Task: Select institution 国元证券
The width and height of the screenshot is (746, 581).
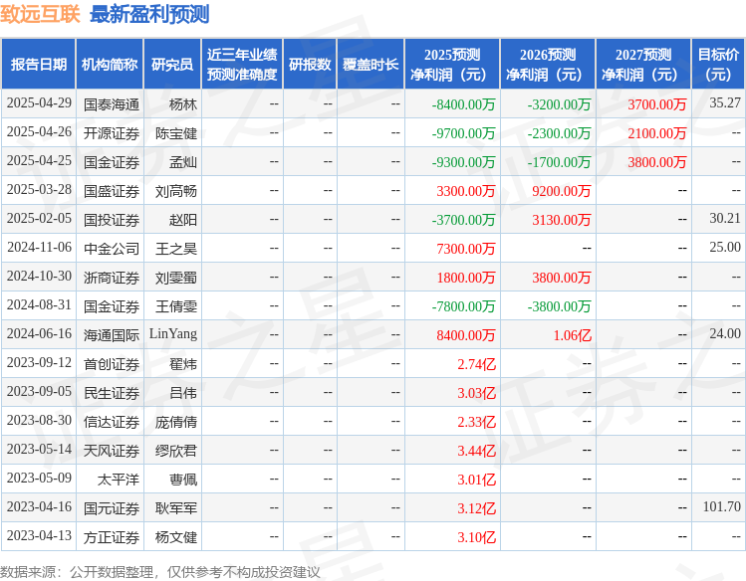Action: [x=112, y=508]
